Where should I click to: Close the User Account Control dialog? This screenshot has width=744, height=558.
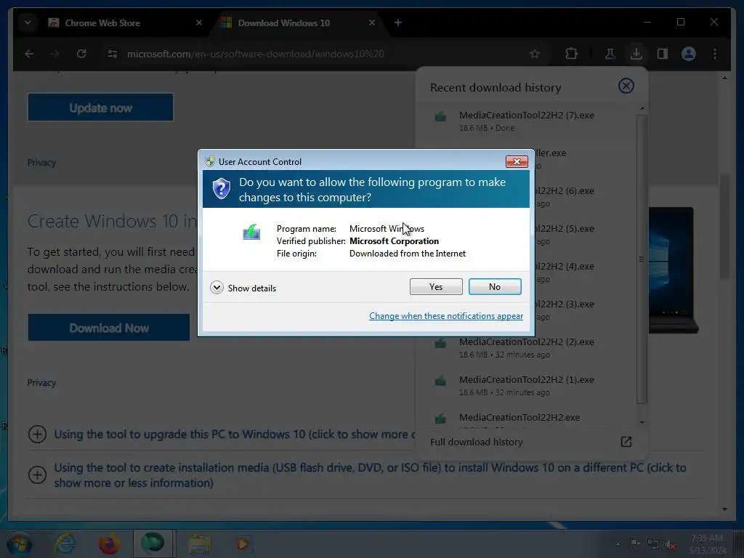point(517,162)
